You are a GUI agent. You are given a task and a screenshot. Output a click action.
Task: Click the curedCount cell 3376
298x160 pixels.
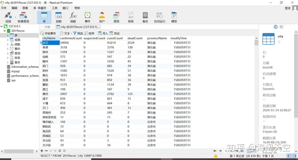(116, 47)
